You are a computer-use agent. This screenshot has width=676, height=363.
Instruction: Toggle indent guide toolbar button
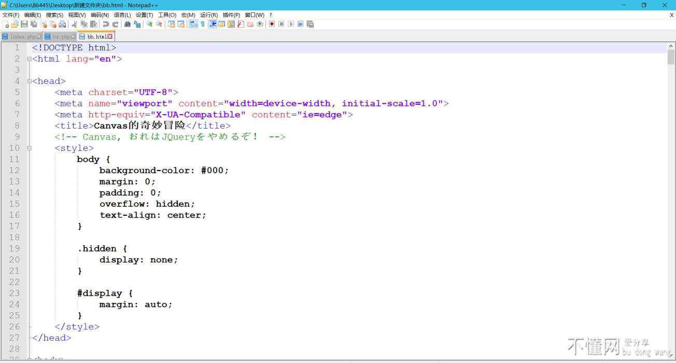click(x=213, y=24)
